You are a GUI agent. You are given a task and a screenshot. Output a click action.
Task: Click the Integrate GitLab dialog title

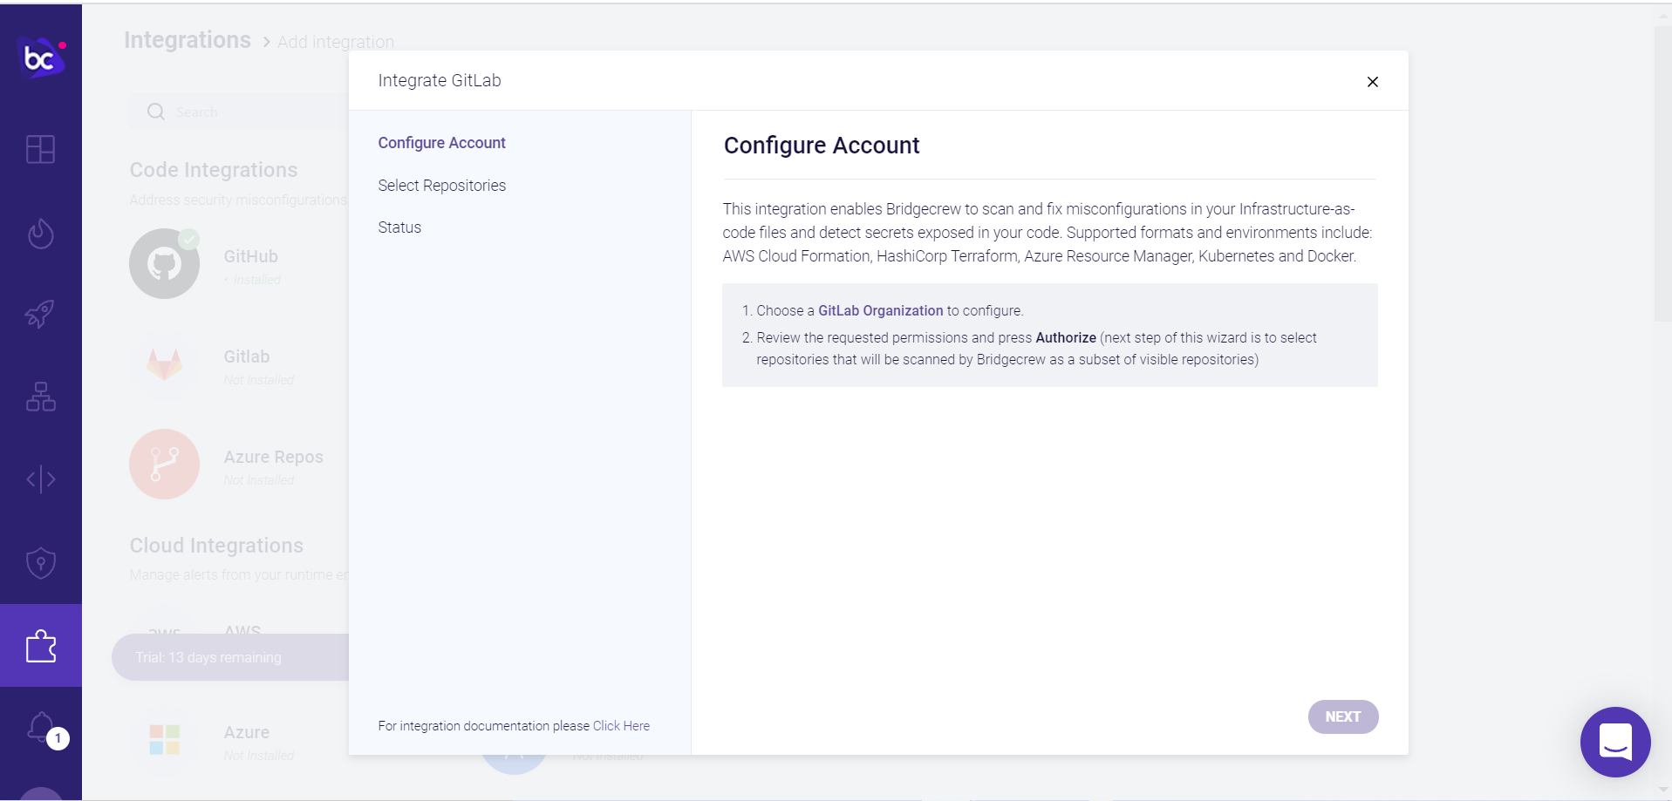pos(440,80)
